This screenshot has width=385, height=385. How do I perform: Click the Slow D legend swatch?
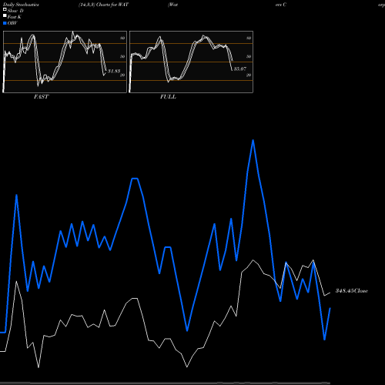[5, 10]
